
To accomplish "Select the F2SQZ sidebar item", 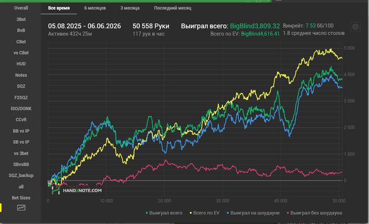I will coord(21,98).
